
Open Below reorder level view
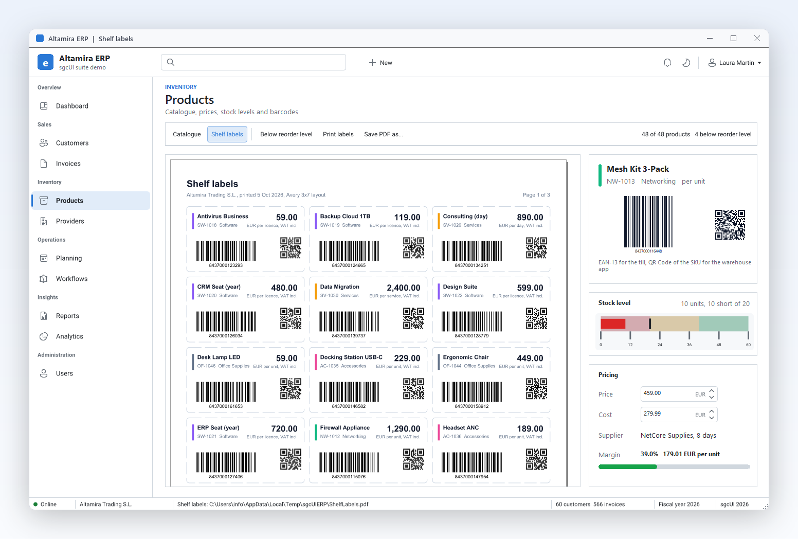click(286, 134)
